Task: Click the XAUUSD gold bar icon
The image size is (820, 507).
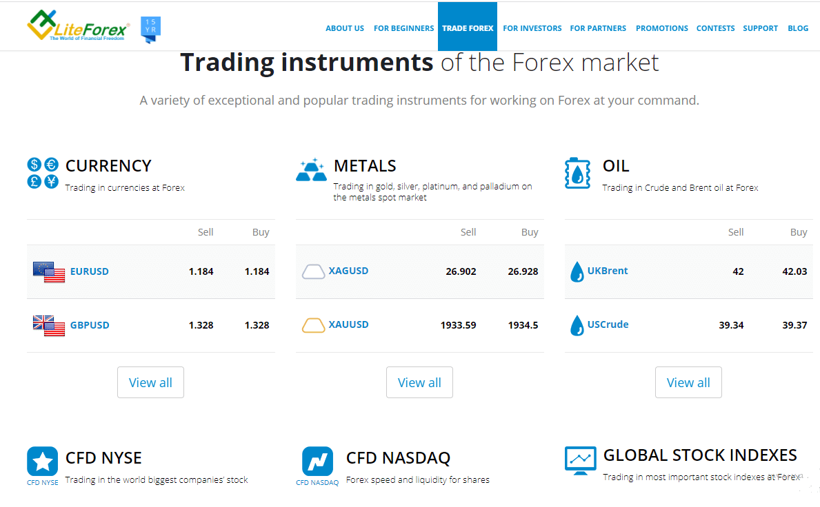Action: coord(314,324)
